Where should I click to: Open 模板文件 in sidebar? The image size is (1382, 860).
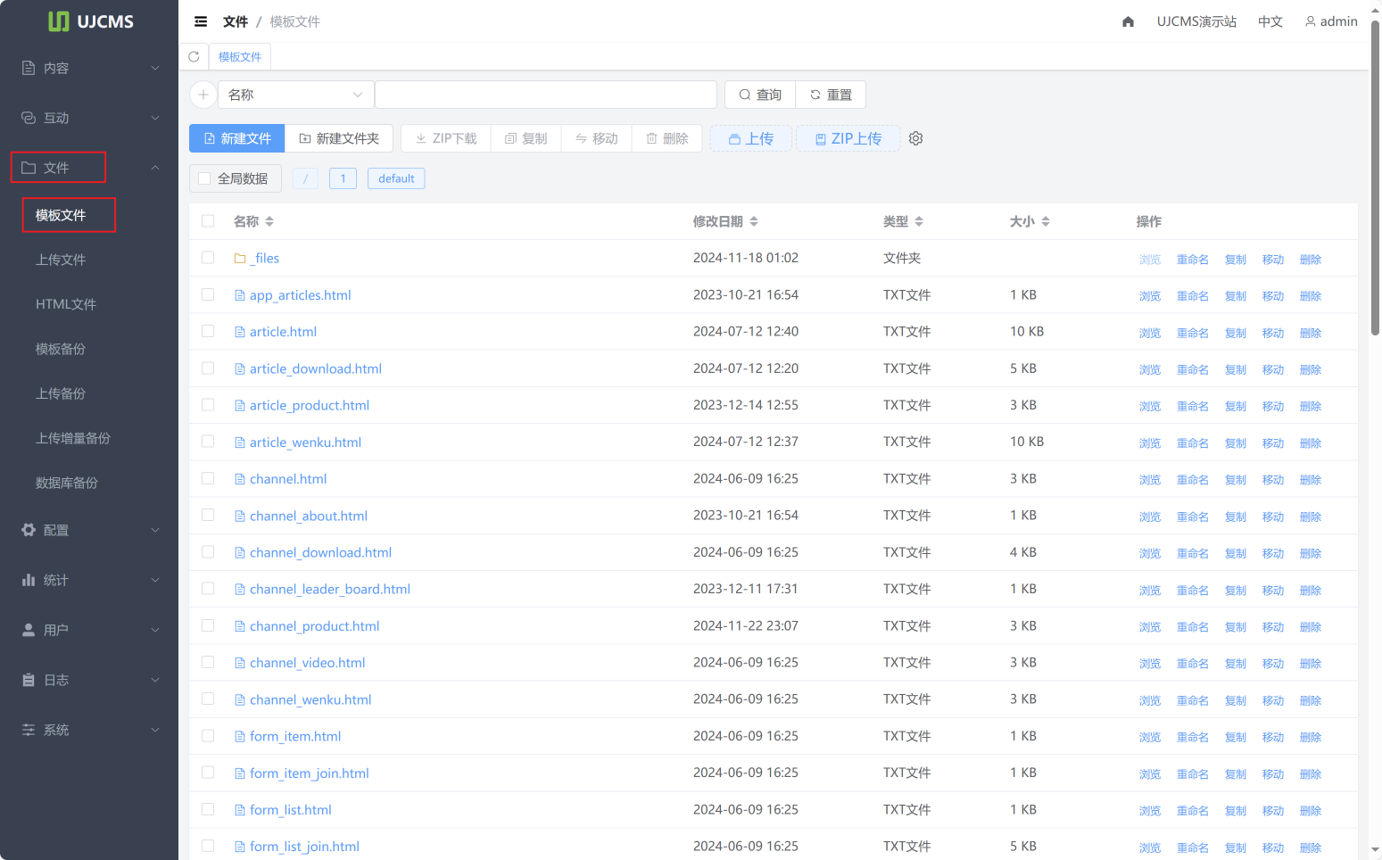[61, 215]
